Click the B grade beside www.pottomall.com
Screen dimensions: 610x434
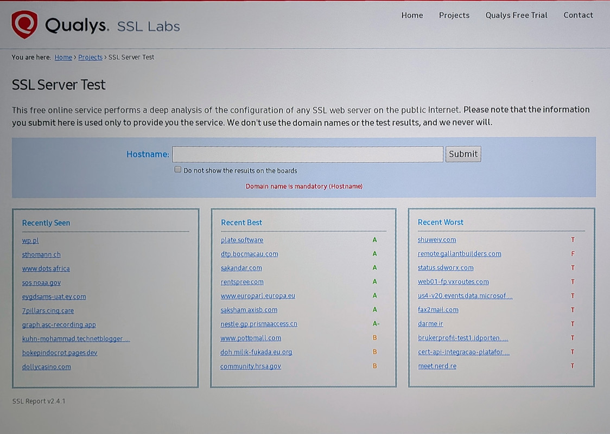tap(374, 337)
